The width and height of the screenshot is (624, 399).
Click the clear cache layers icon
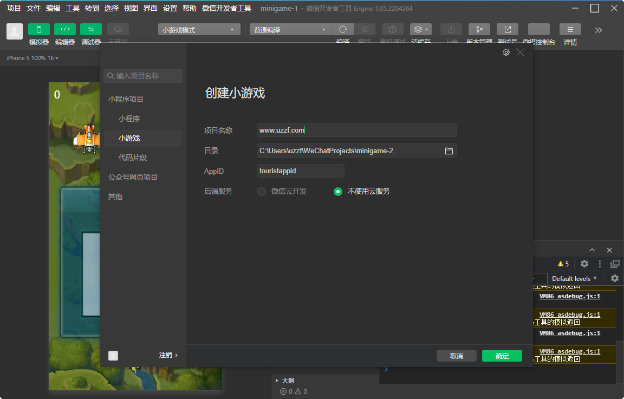(418, 29)
